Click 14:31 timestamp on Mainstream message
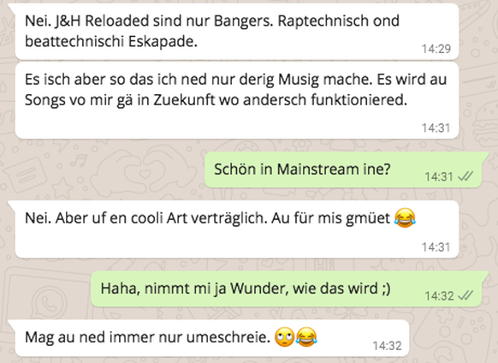Screen dimensions: 498x363 (439, 176)
